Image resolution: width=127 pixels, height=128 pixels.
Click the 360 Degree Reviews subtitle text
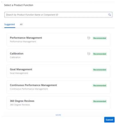20,105
